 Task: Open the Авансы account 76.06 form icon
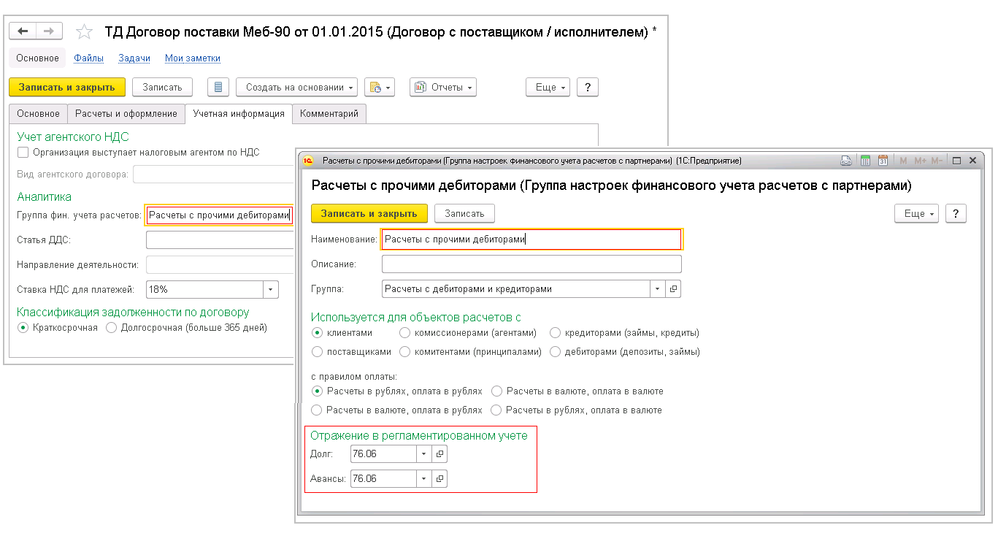pos(439,479)
